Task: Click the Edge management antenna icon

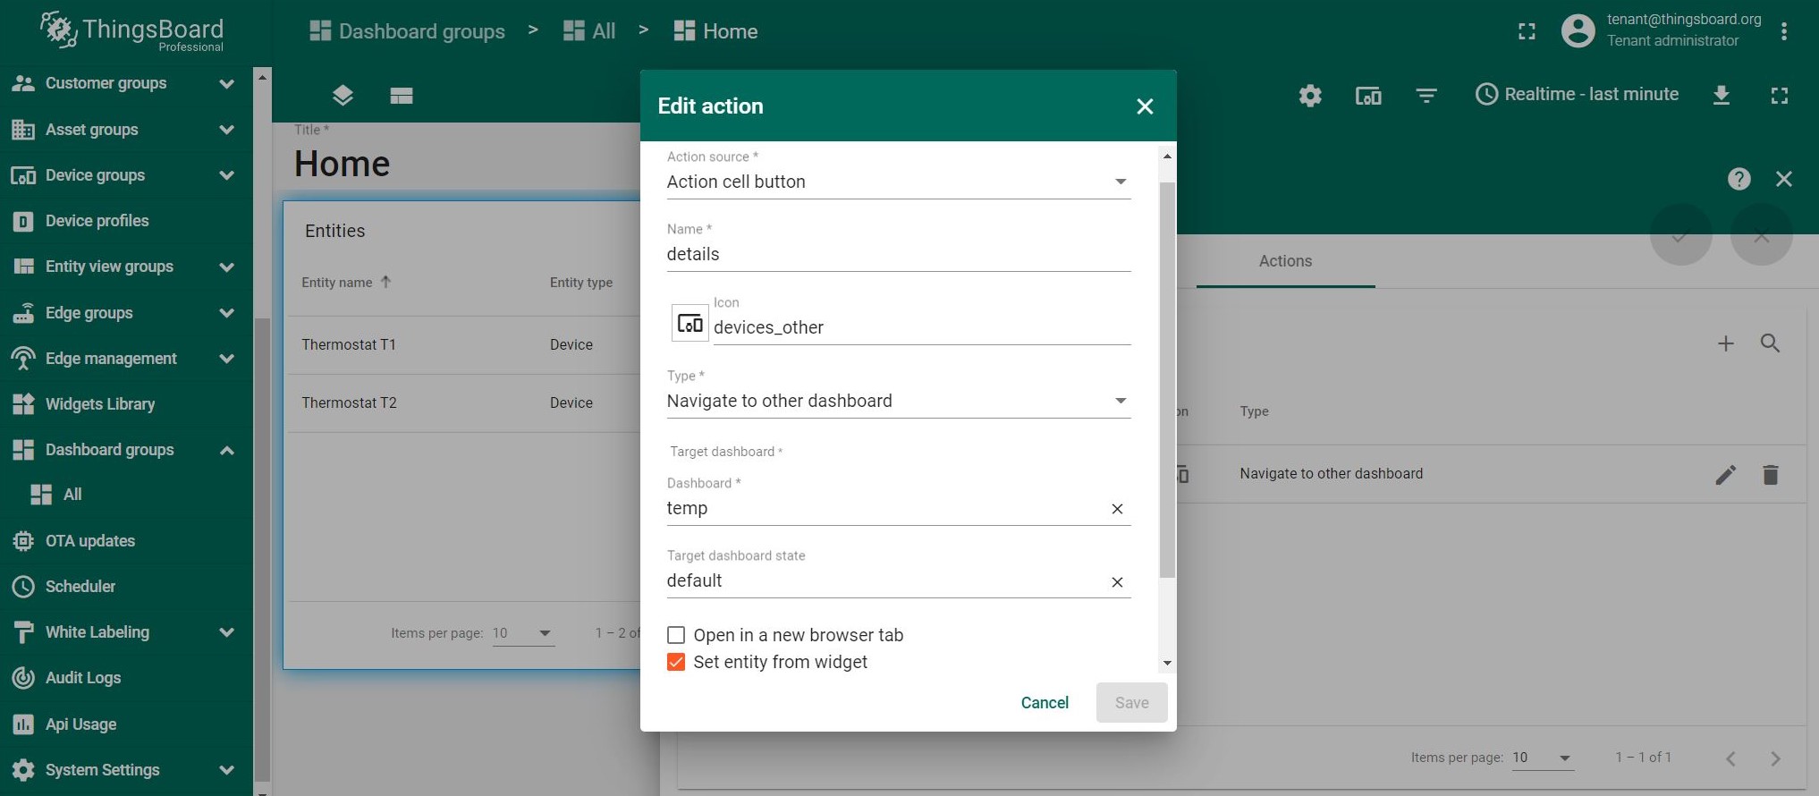Action: 23,359
